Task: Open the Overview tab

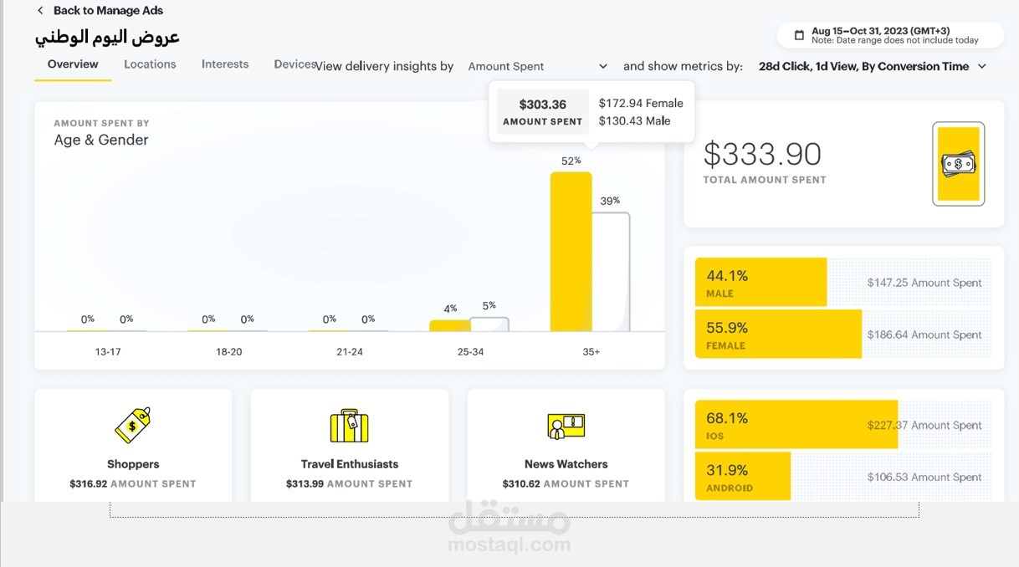Action: pyautogui.click(x=73, y=64)
